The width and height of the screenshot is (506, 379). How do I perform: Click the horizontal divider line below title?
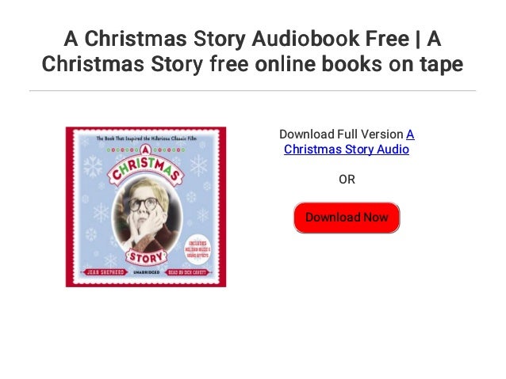[252, 91]
